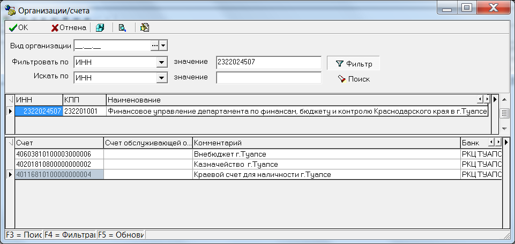Click the filter value field with 2322024507
This screenshot has height=244, width=515.
tap(268, 63)
